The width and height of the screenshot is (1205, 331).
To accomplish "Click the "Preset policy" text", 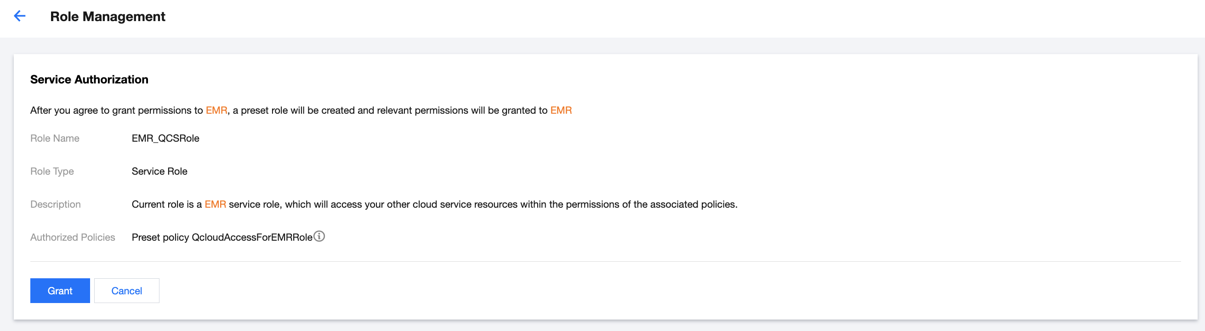I will click(160, 237).
